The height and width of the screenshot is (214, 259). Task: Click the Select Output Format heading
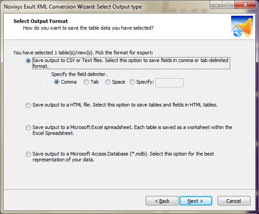(x=40, y=21)
